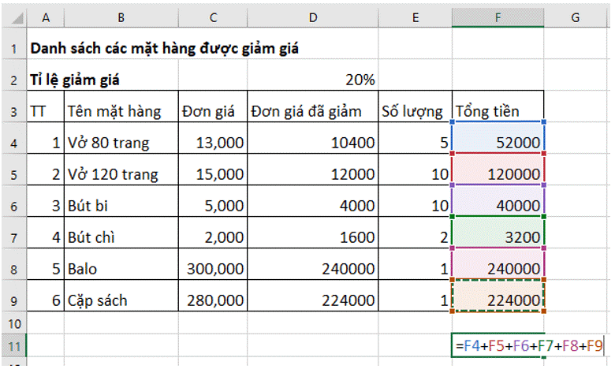This screenshot has width=615, height=369.
Task: Click the 224000 total cell in F9
Action: coord(498,300)
